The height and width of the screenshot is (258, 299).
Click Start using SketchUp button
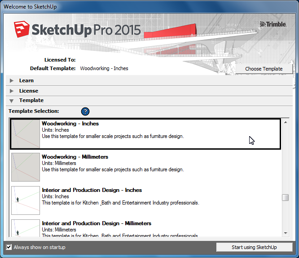point(254,247)
